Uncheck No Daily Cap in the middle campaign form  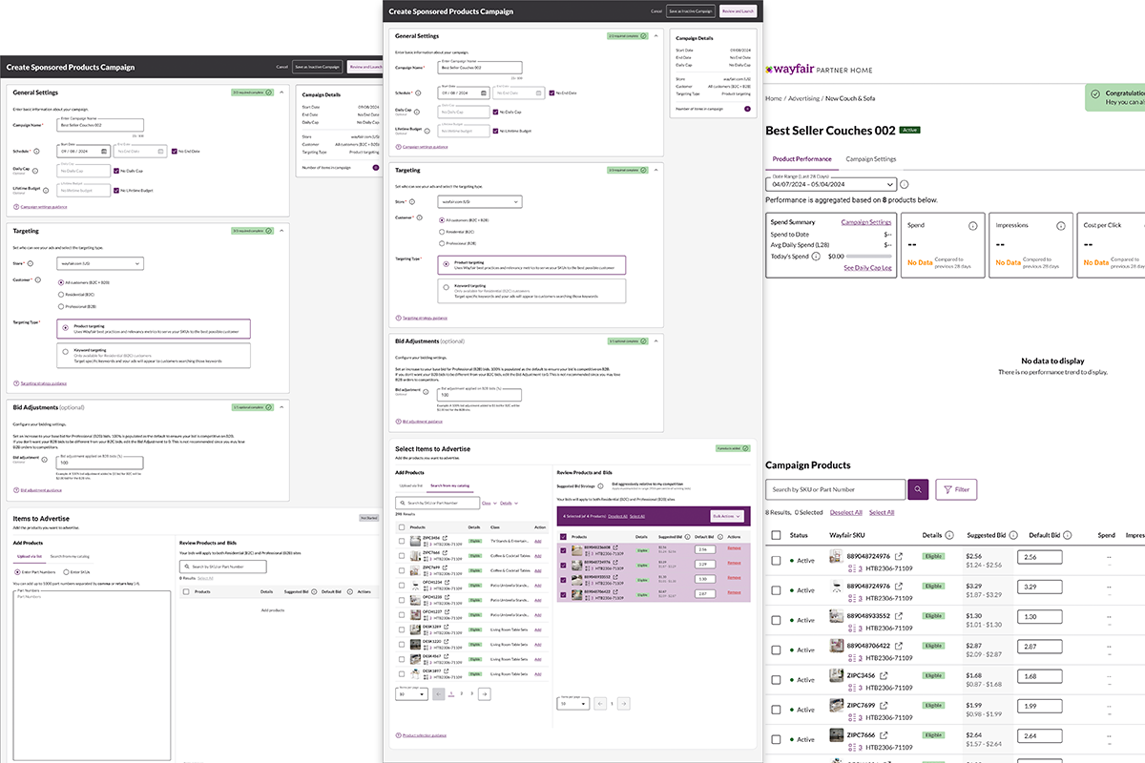(x=493, y=112)
